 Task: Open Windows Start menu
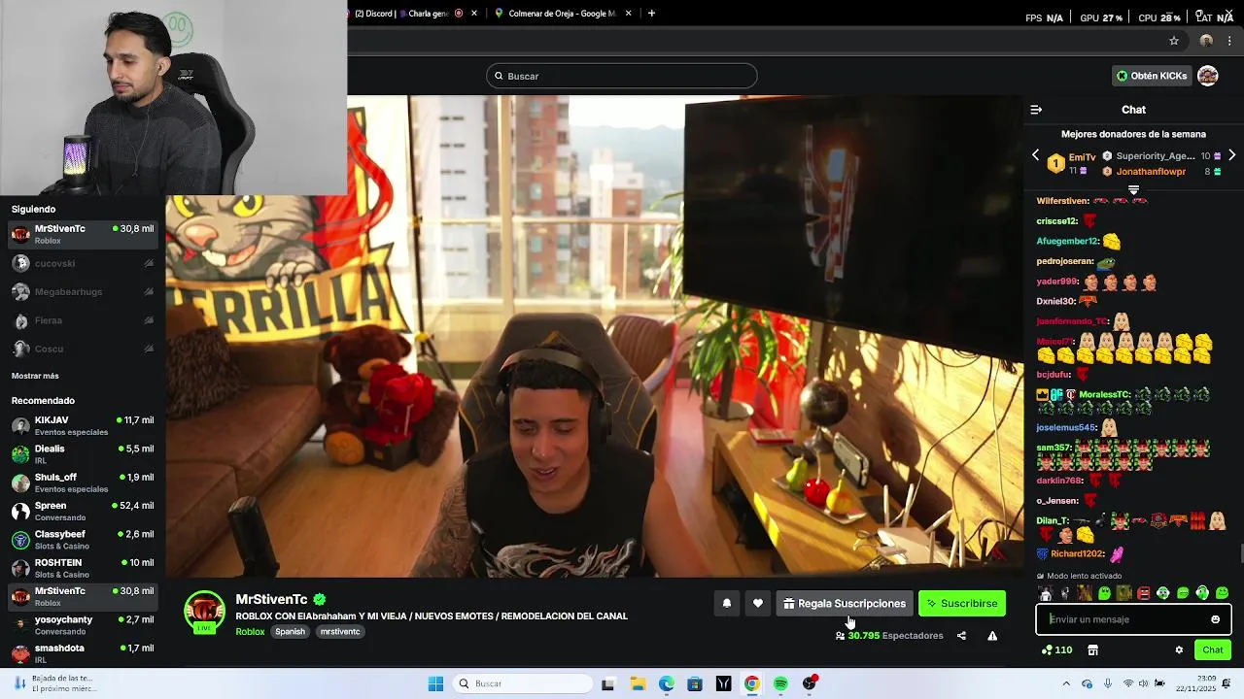[x=435, y=683]
